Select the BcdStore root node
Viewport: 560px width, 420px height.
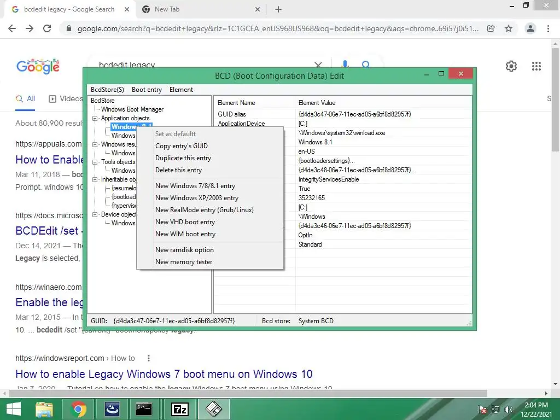pyautogui.click(x=102, y=101)
